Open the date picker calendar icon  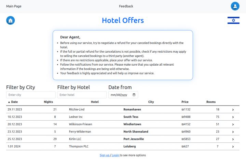pyautogui.click(x=134, y=95)
